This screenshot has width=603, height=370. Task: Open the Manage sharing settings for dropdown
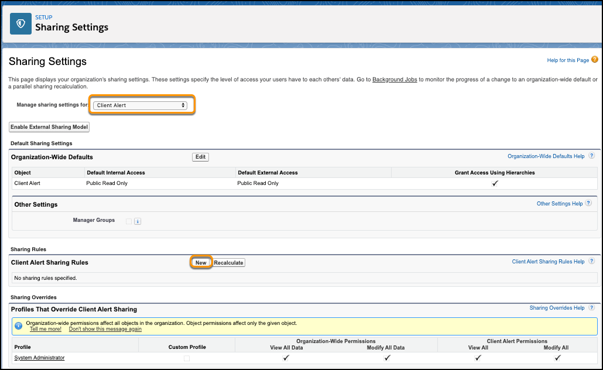(x=141, y=105)
